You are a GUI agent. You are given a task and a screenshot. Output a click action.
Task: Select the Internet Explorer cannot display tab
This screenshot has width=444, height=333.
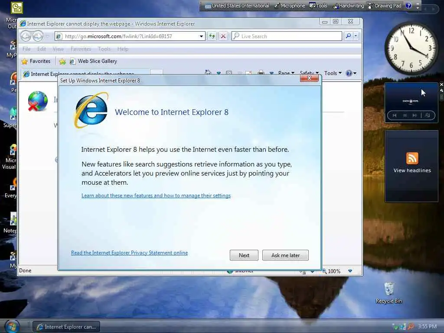tap(85, 73)
